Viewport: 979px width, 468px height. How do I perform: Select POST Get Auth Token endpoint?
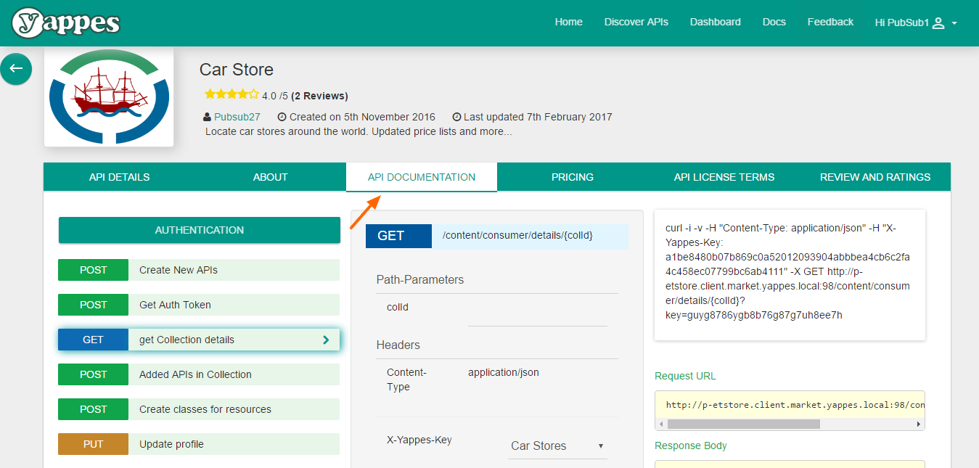point(199,305)
